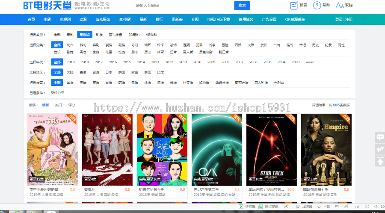Open the chat bubble floating sidebar icon
This screenshot has width=385, height=213.
pyautogui.click(x=380, y=137)
